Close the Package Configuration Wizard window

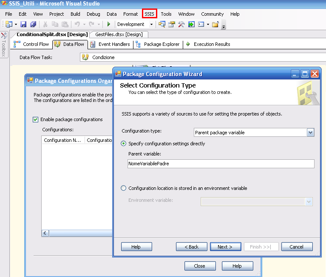315,74
